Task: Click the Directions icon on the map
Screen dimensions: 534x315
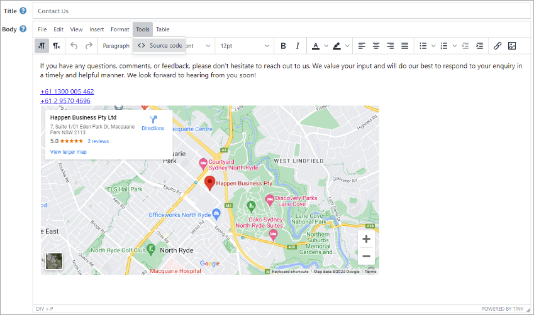Action: [x=153, y=120]
